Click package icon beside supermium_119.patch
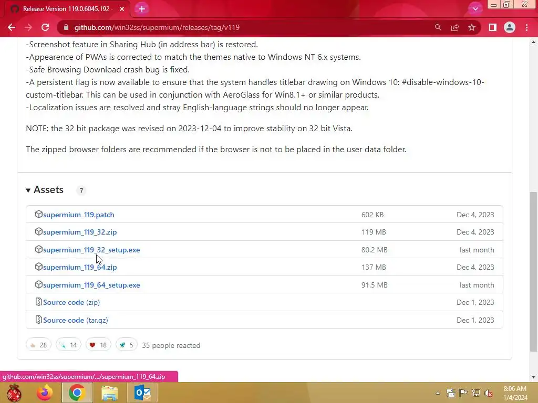The height and width of the screenshot is (403, 538). pos(38,214)
